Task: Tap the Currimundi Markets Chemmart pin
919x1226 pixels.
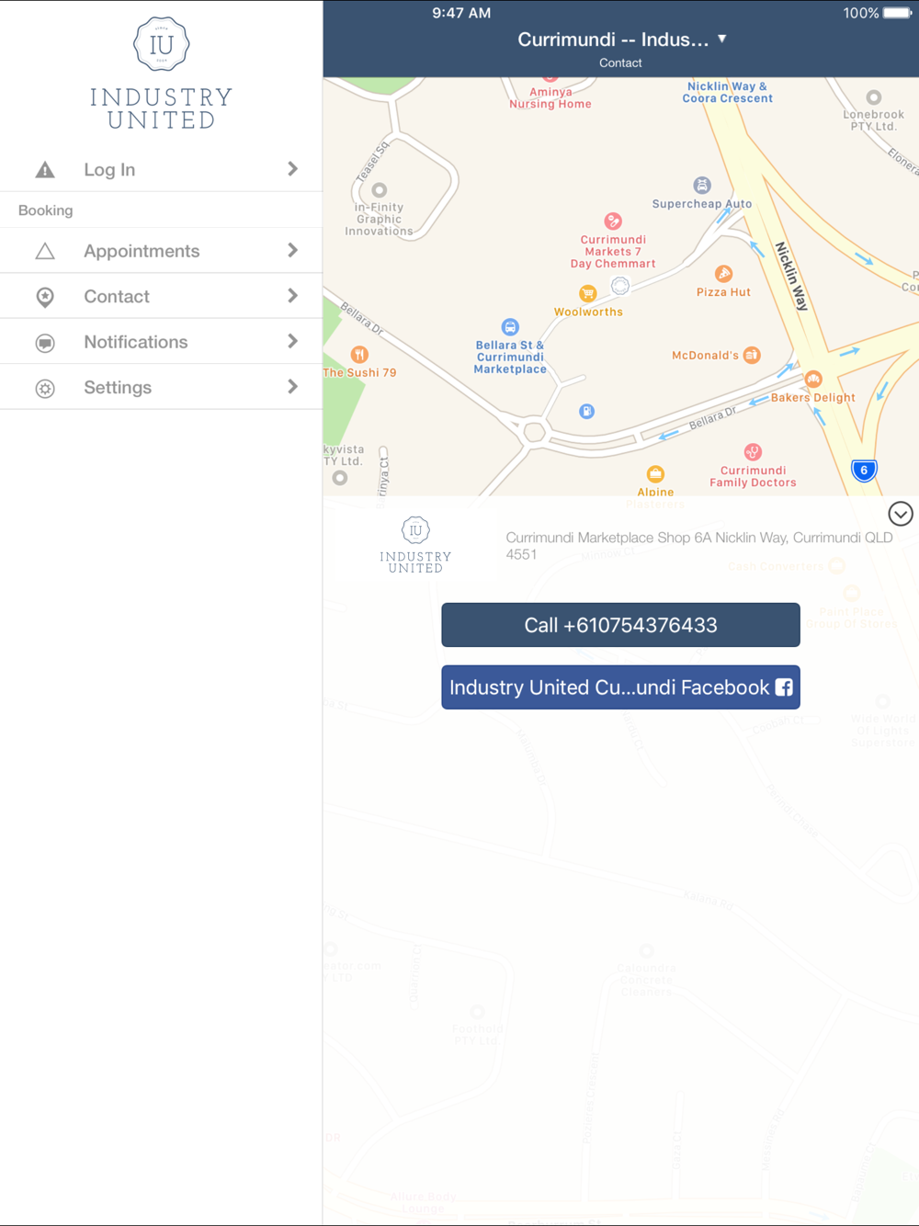Action: pyautogui.click(x=613, y=221)
